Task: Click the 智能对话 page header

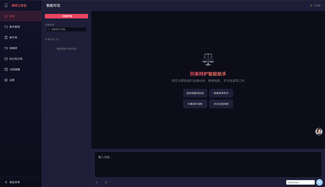Action: click(53, 6)
